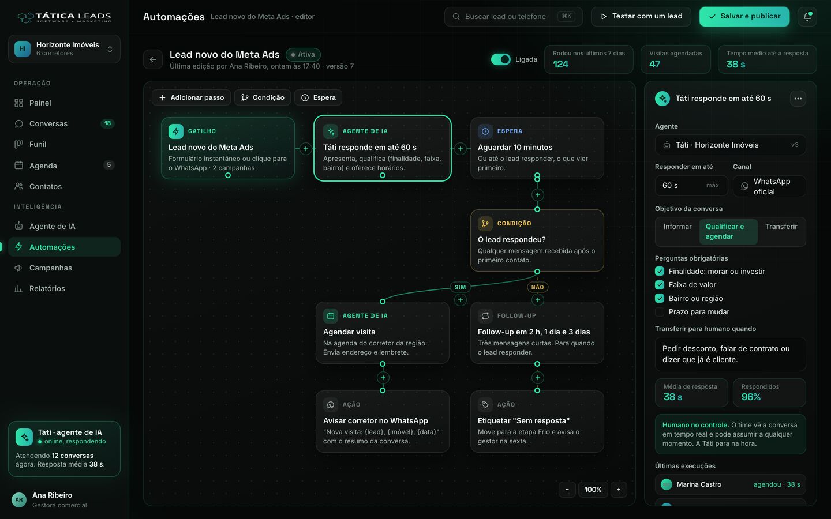Open Painel in the sidebar
This screenshot has width=831, height=519.
[64, 103]
